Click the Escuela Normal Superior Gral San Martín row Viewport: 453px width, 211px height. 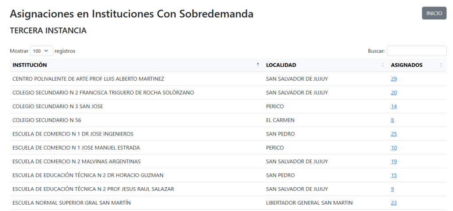pos(72,203)
